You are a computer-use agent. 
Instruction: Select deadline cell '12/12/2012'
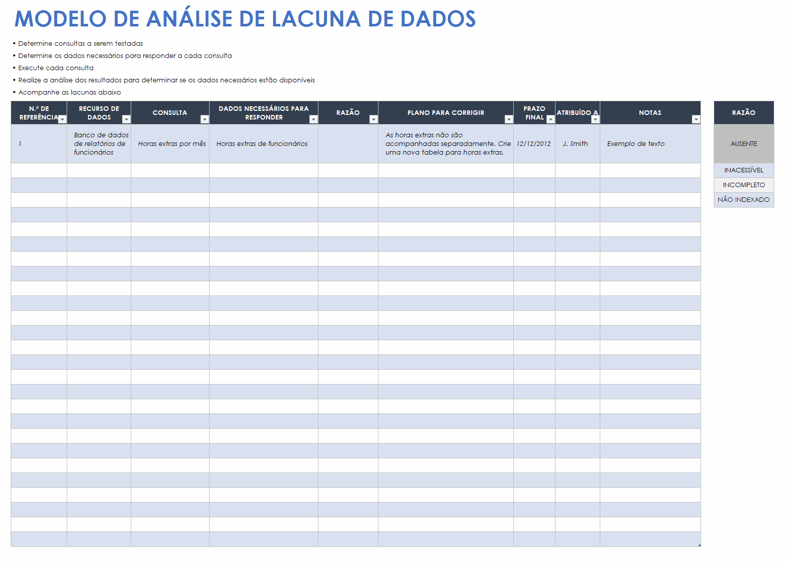click(x=535, y=144)
